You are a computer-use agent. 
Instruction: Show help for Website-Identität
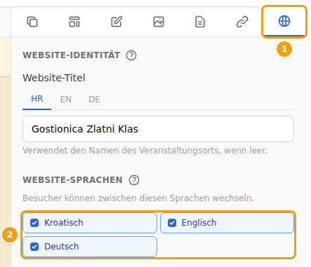(x=131, y=55)
